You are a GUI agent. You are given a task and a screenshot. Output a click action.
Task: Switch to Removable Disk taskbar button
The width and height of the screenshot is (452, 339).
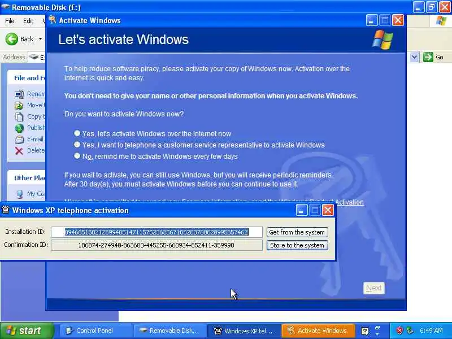coord(169,331)
